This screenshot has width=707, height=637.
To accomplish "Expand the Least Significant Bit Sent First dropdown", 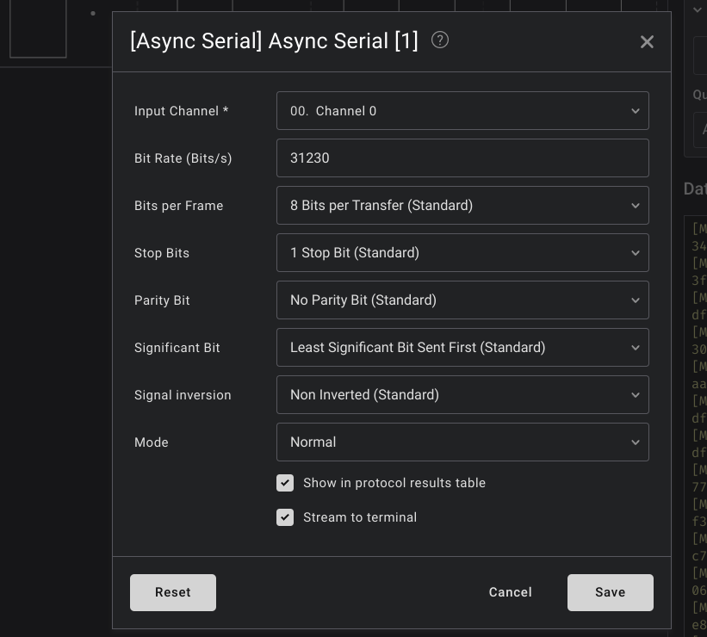I will (462, 348).
